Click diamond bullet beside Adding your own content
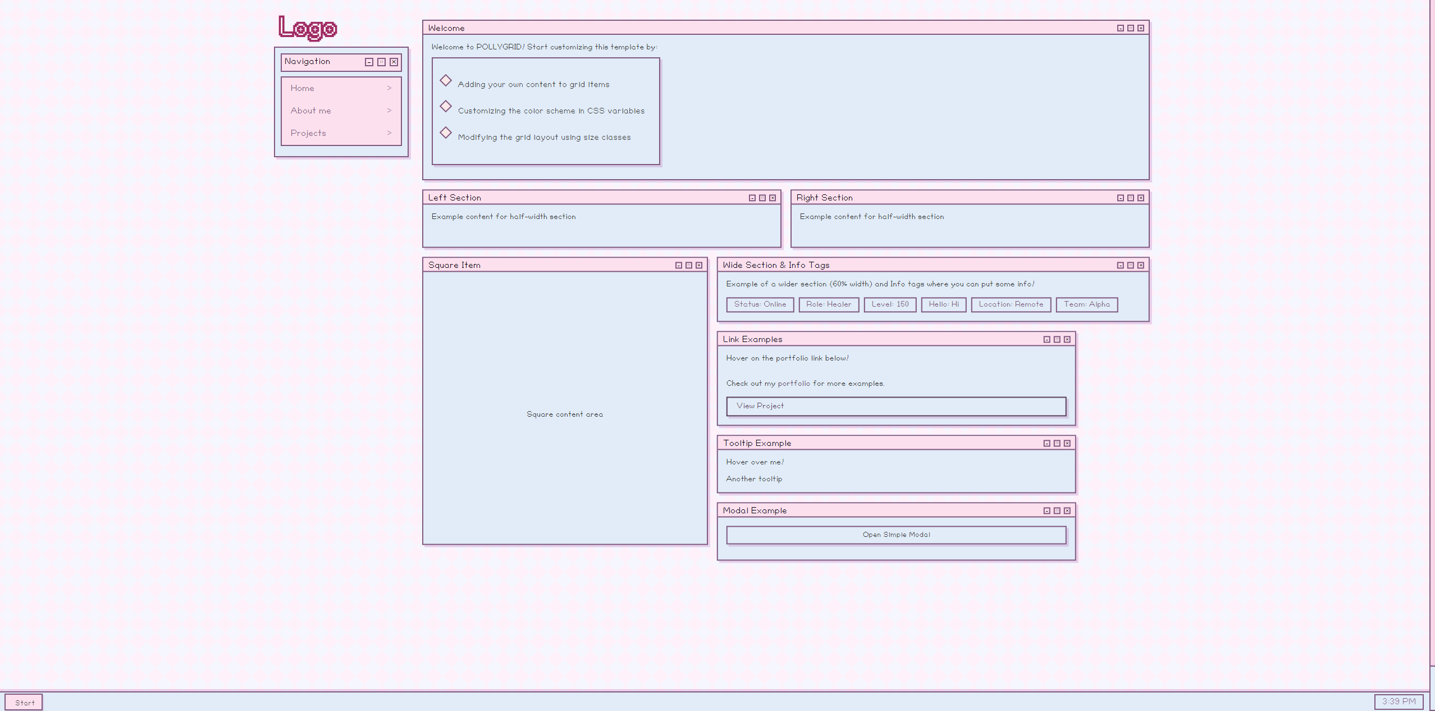Screen dimensions: 1435x711 [446, 80]
